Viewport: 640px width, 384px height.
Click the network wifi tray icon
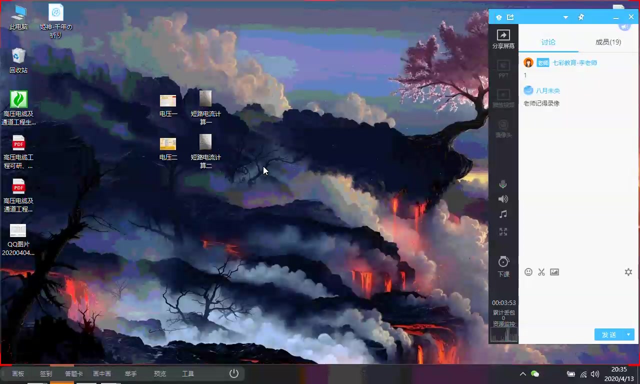(x=583, y=374)
